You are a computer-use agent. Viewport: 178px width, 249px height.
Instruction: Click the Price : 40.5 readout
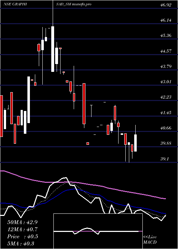point(22,237)
